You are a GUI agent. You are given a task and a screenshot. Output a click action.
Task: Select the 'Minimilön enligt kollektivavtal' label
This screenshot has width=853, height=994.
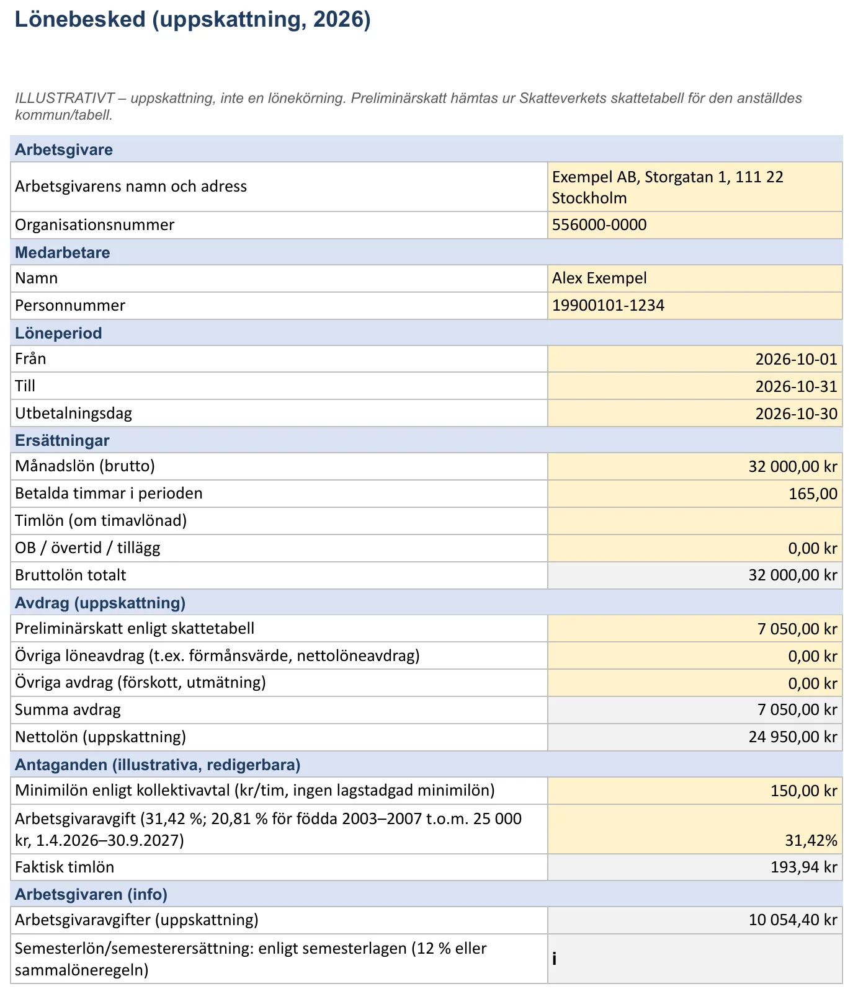(x=255, y=791)
